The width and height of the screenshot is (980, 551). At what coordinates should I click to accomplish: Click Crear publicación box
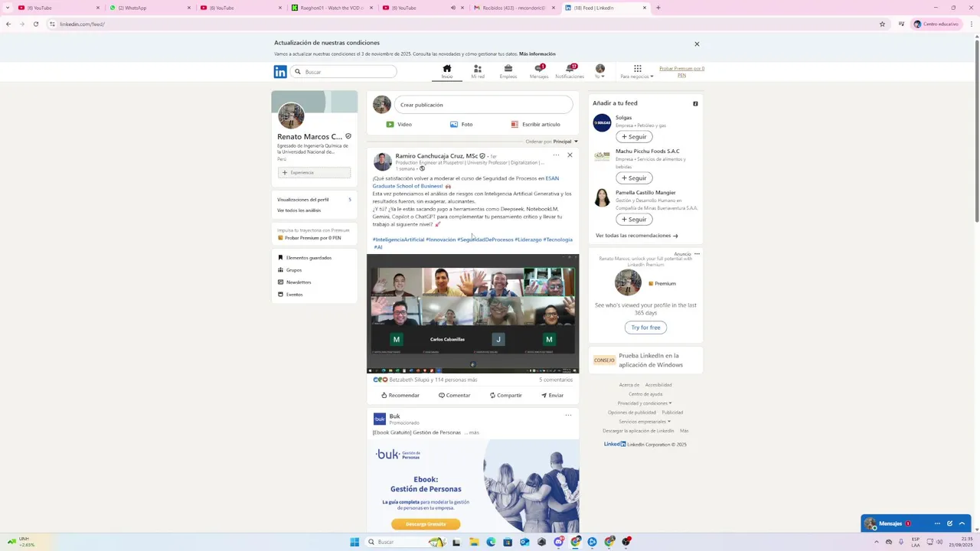483,105
